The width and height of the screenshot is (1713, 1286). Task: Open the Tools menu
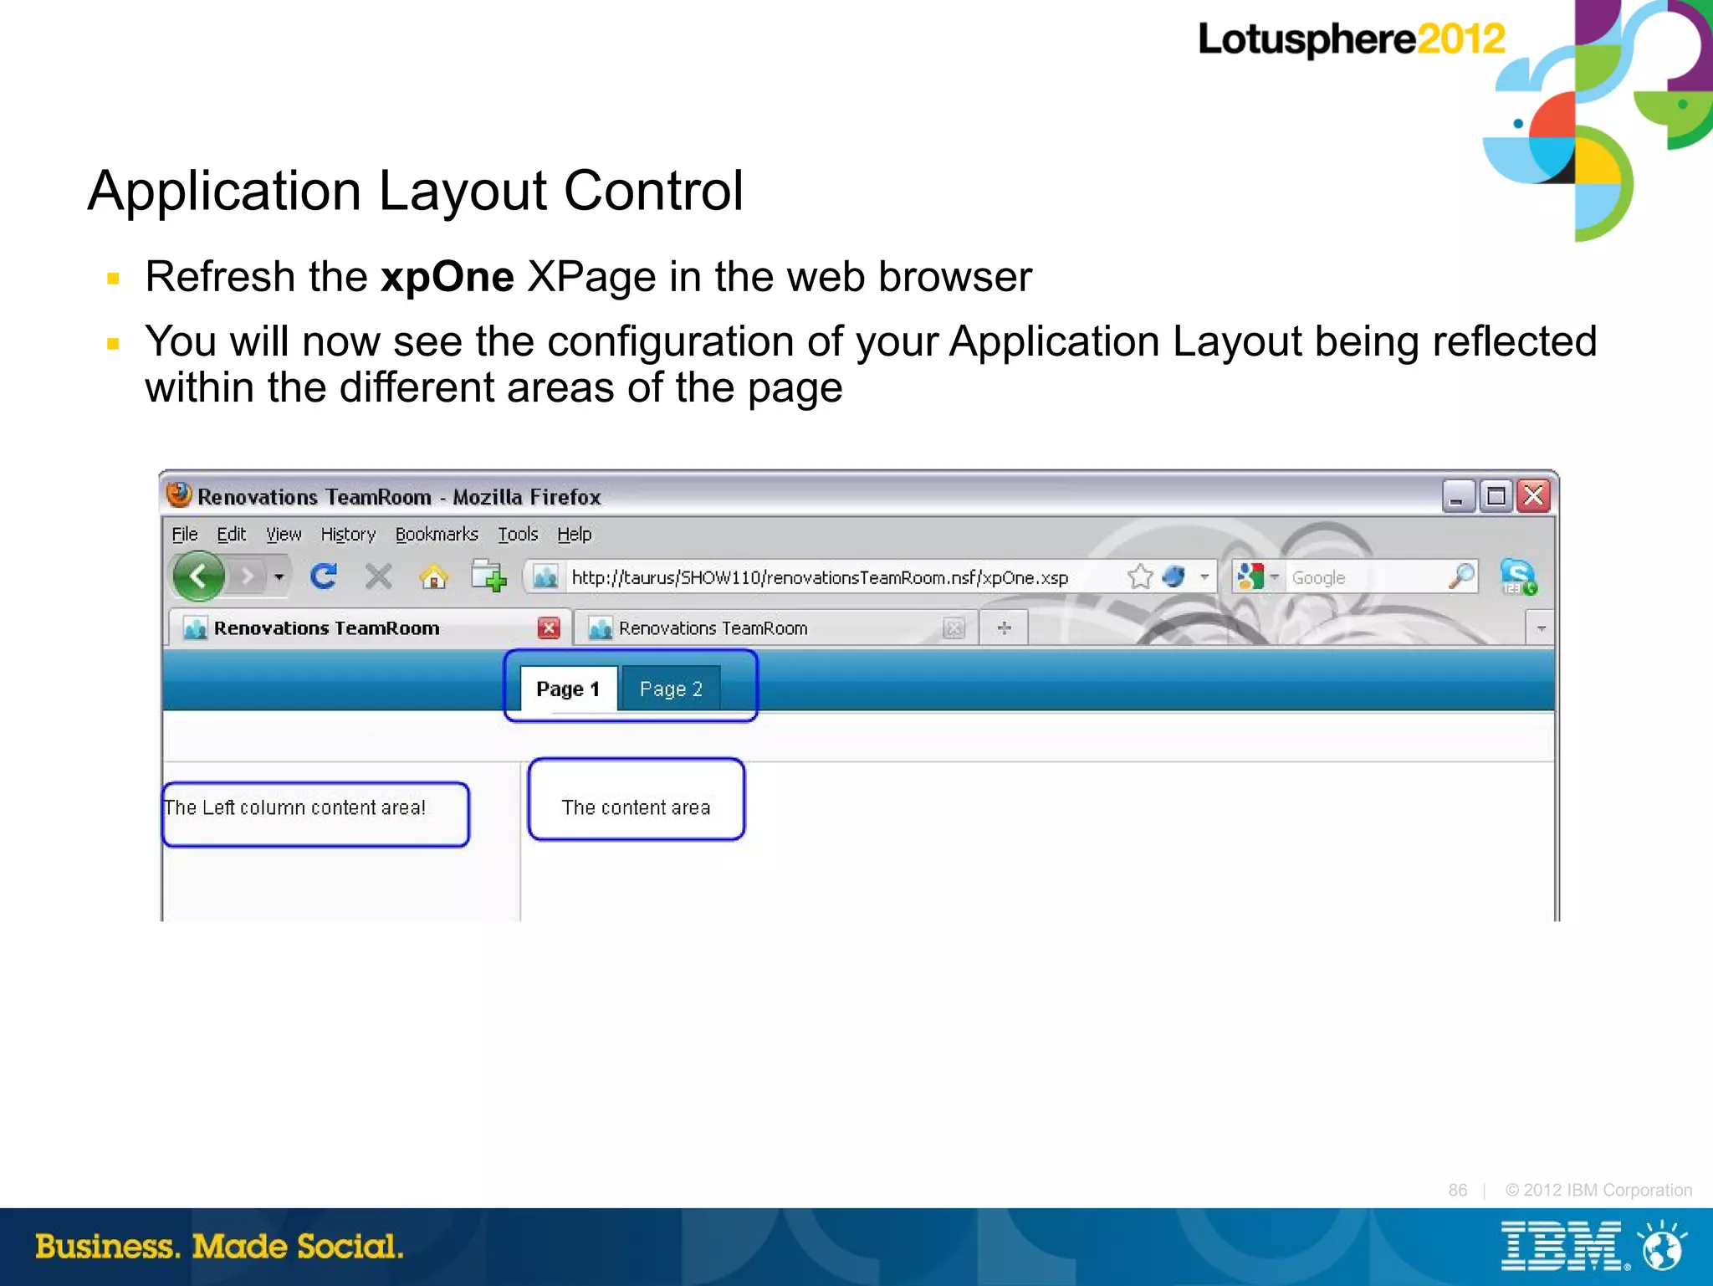click(x=518, y=534)
